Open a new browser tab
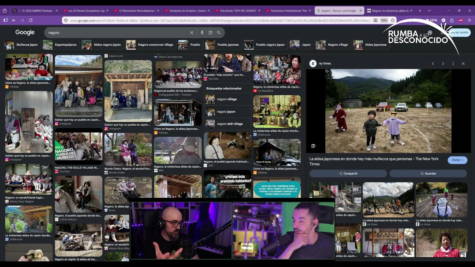This screenshot has width=475, height=267. click(420, 11)
